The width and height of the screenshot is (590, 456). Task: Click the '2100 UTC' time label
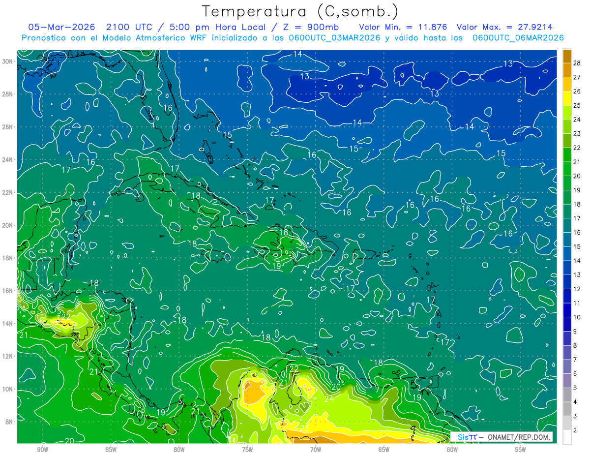(x=129, y=27)
